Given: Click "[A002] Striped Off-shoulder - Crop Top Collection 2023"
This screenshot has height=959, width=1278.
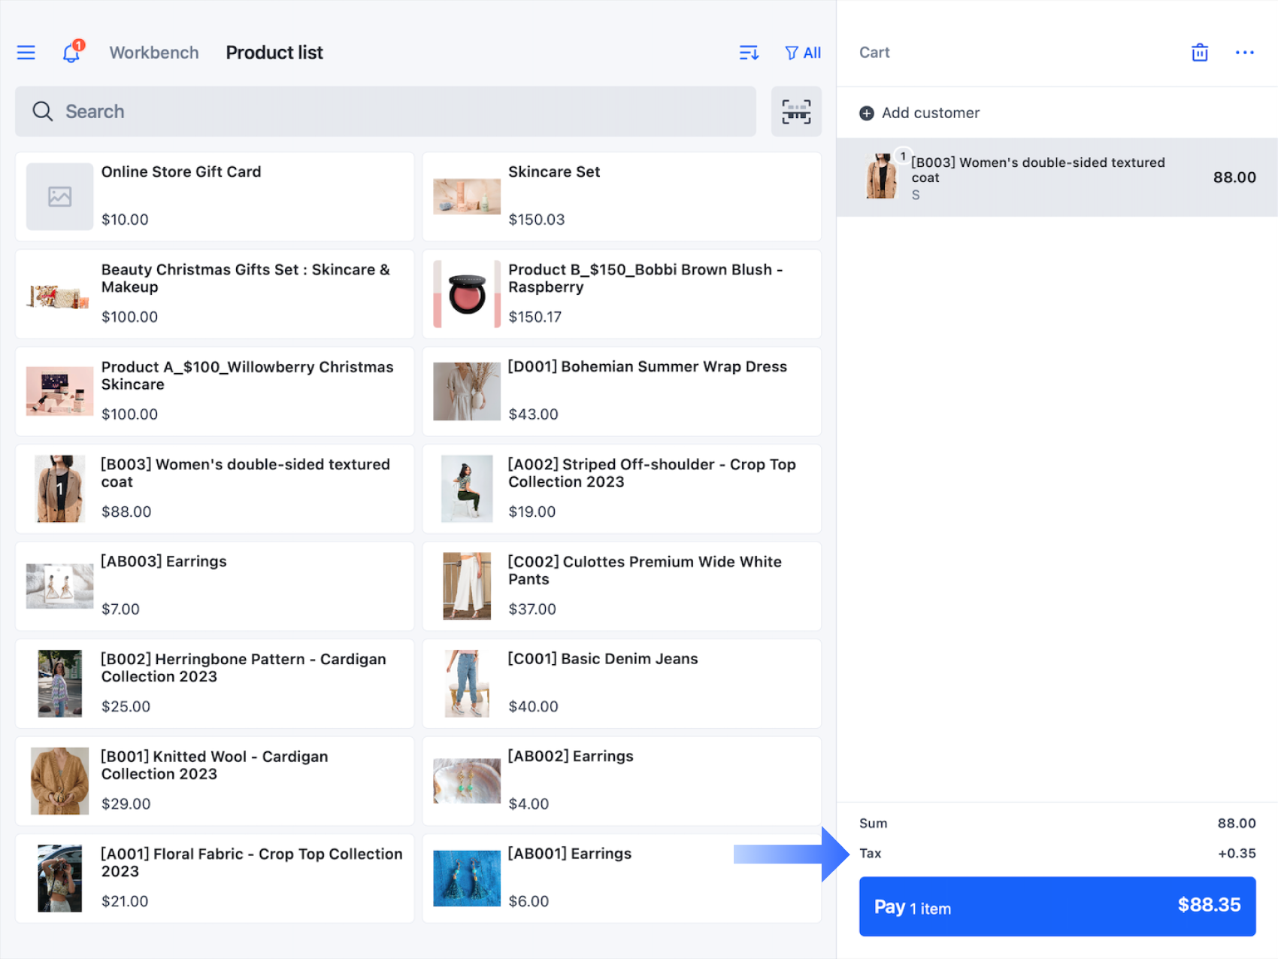Looking at the screenshot, I should tap(652, 473).
